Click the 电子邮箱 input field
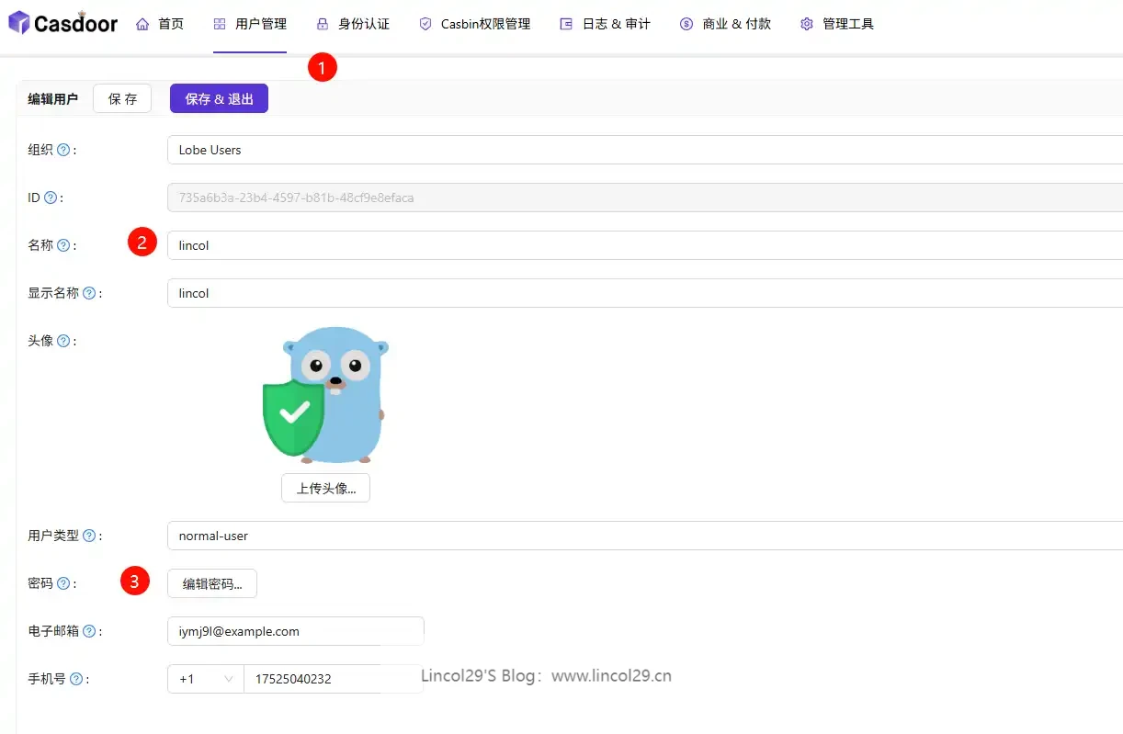The image size is (1123, 734). 295,631
